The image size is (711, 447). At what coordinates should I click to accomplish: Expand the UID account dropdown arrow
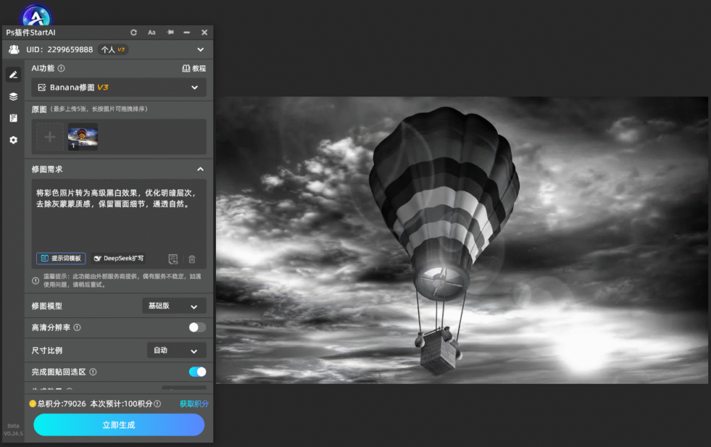point(201,49)
